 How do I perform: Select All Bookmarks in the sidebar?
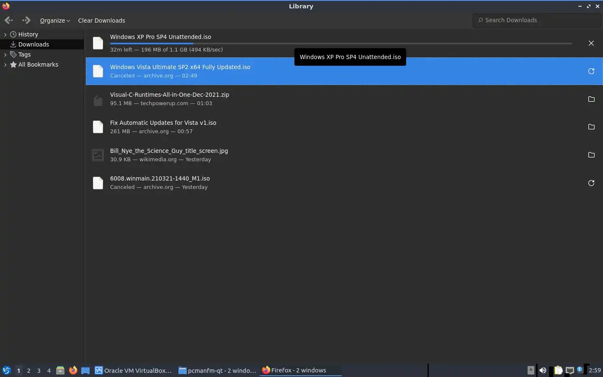(x=38, y=65)
